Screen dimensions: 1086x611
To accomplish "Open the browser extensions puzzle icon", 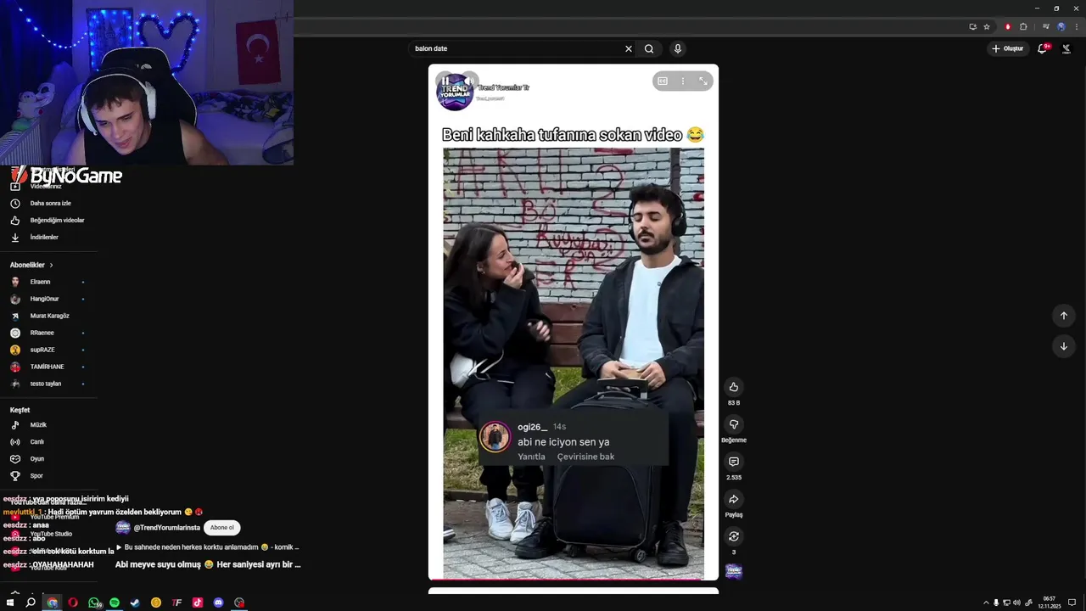I will click(x=1023, y=26).
